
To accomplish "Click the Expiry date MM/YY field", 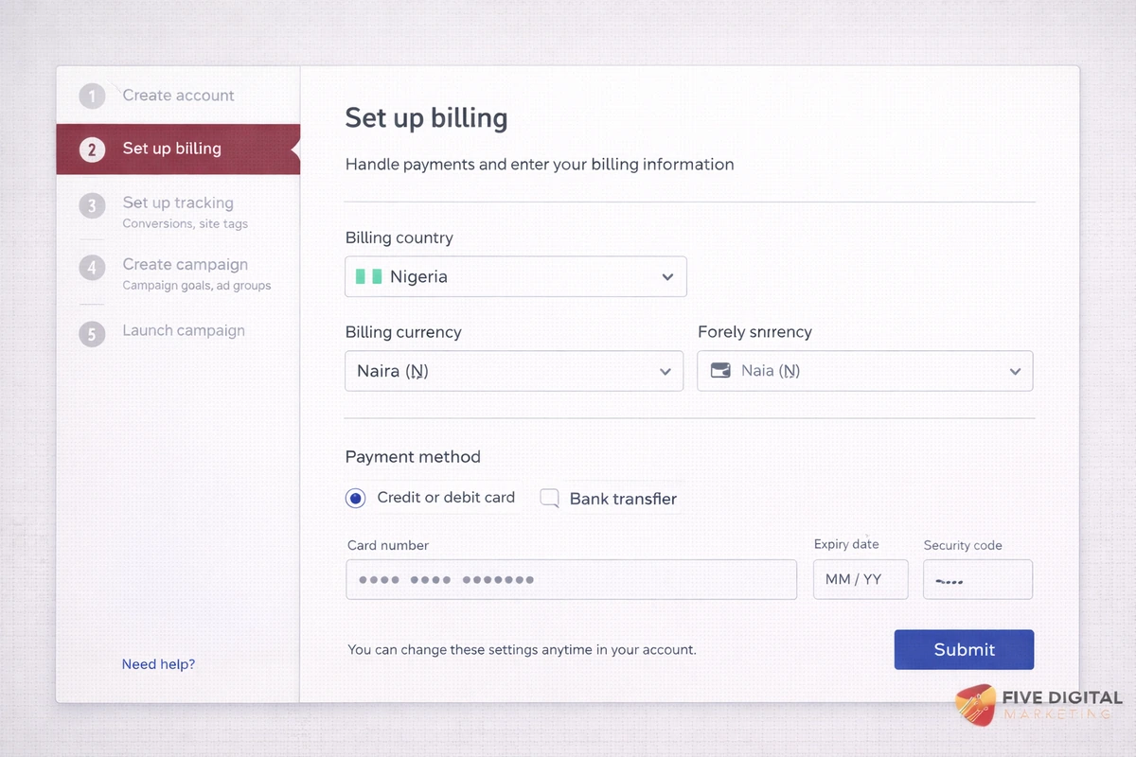I will [x=860, y=579].
